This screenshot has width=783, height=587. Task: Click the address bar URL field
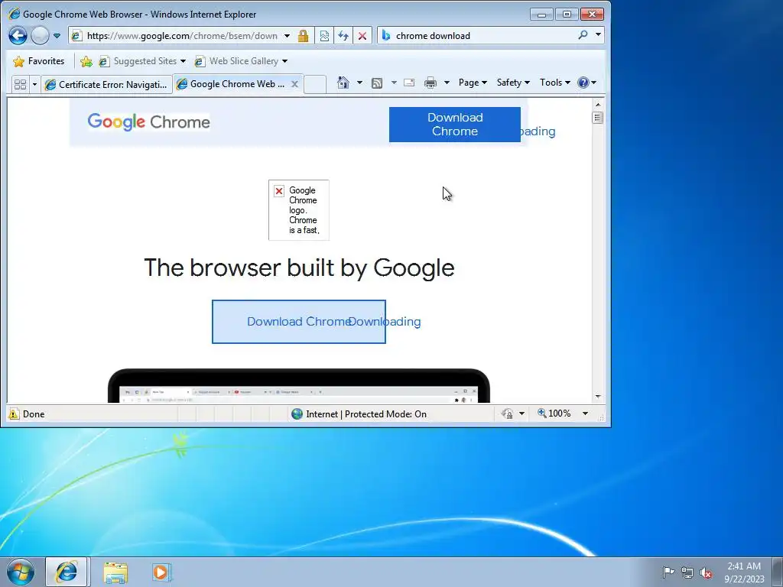tap(182, 35)
